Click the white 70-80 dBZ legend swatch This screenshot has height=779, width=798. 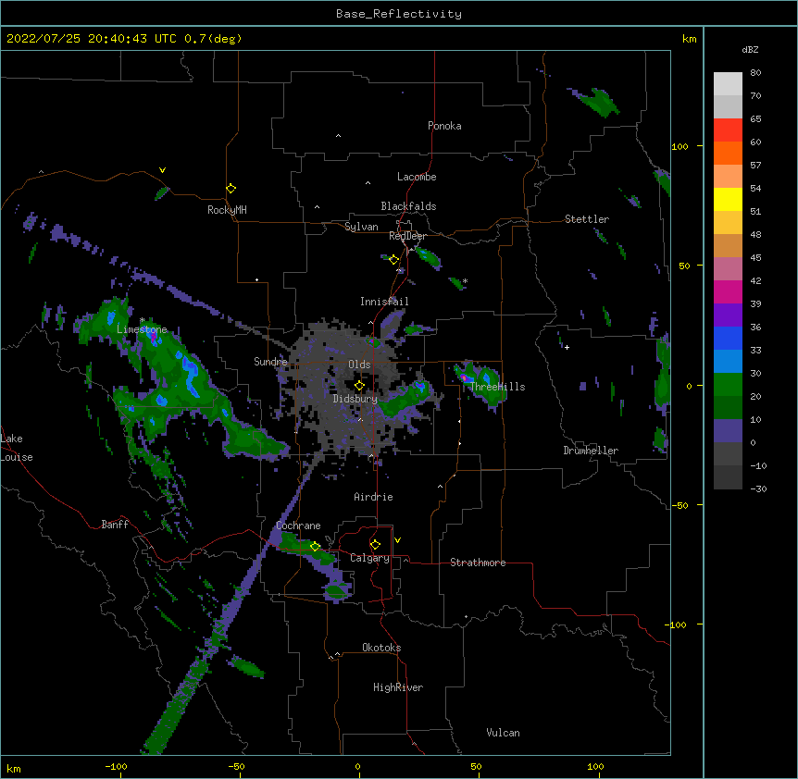coord(728,84)
